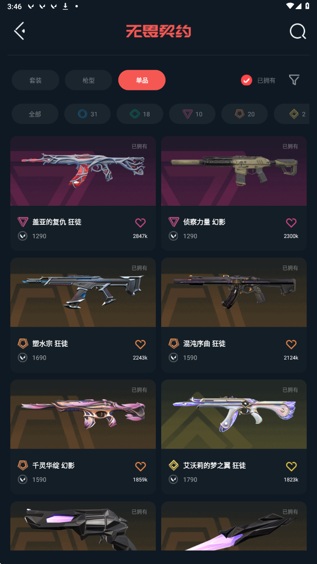Filter by blue tier with 31 items
The height and width of the screenshot is (564, 317).
(87, 114)
